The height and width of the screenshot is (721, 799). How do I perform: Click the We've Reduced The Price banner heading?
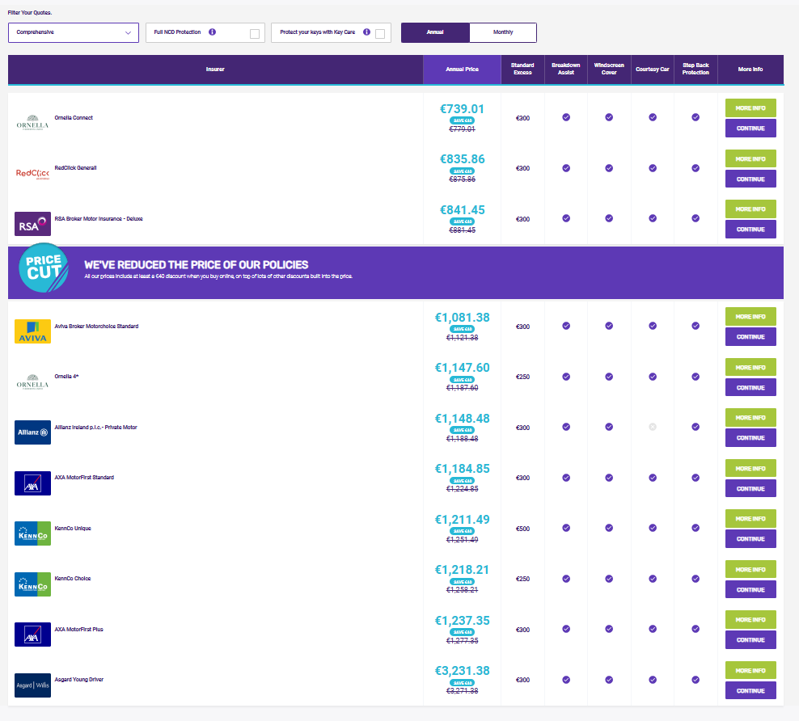pos(197,265)
